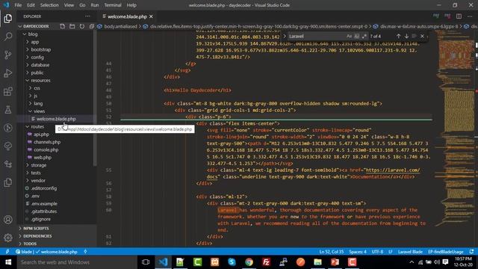The height and width of the screenshot is (269, 478).
Task: Change indentation via Spaces: 4
Action: pyautogui.click(x=358, y=252)
